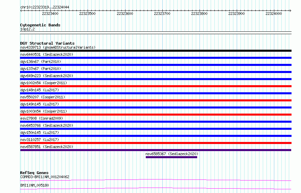Select the 10p12.2 band label
The image size is (301, 193).
point(27,29)
